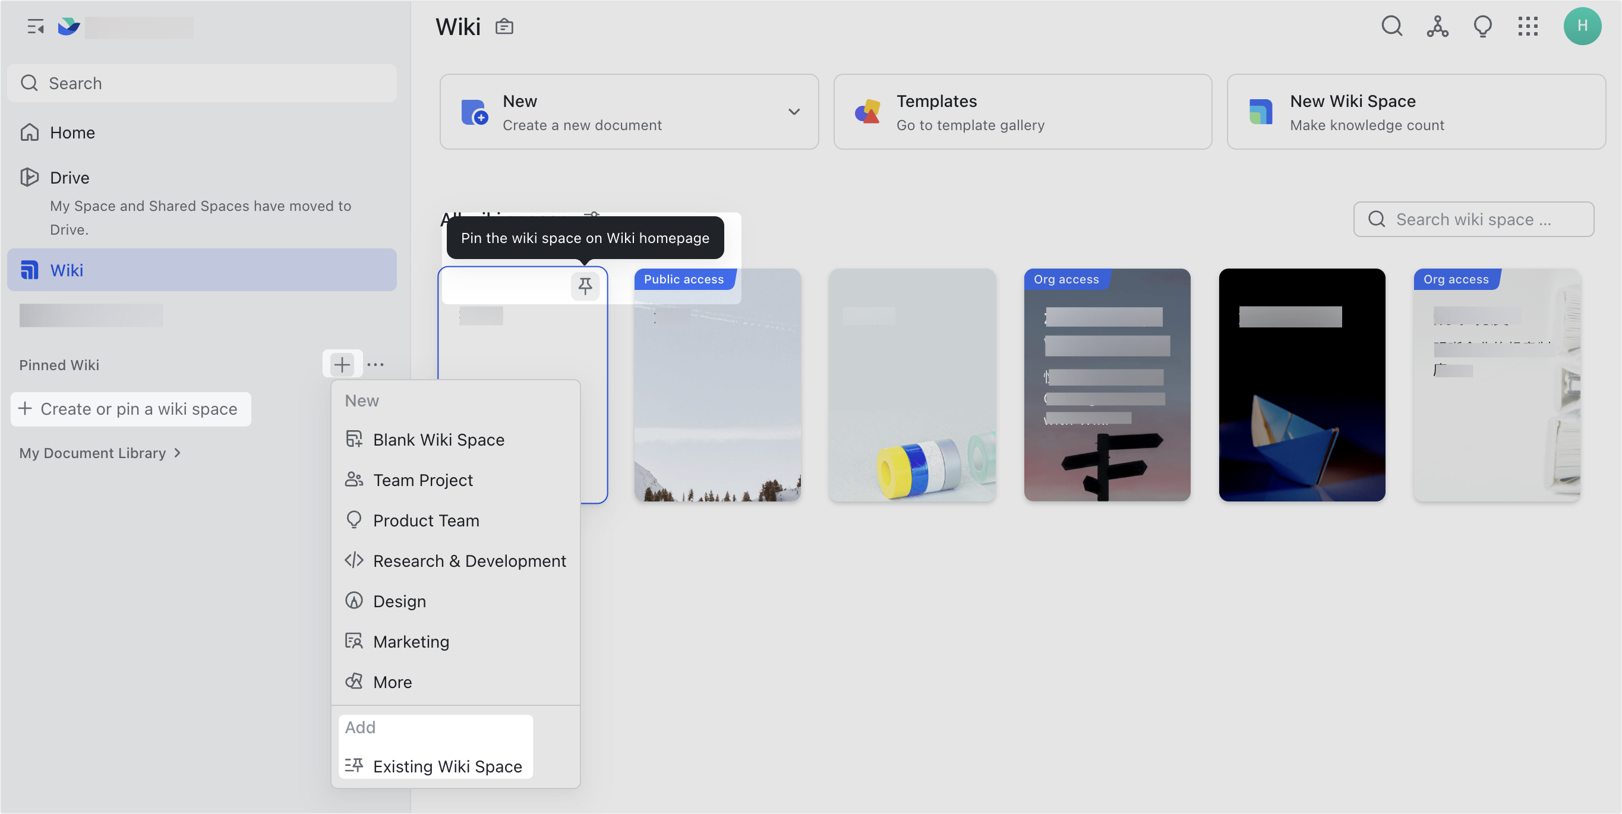Click Create or pin a wiki space
Image resolution: width=1622 pixels, height=814 pixels.
131,409
